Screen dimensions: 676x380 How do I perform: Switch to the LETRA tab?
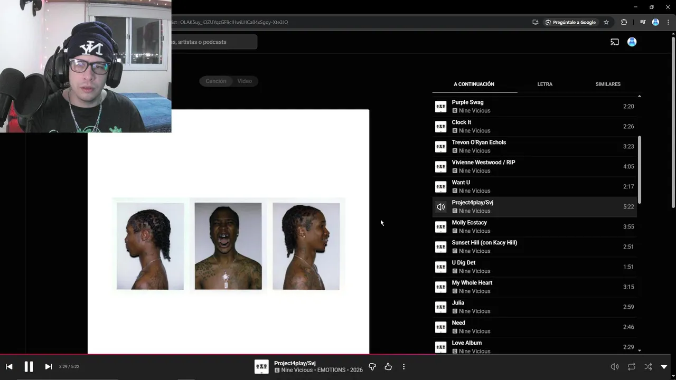pyautogui.click(x=544, y=84)
